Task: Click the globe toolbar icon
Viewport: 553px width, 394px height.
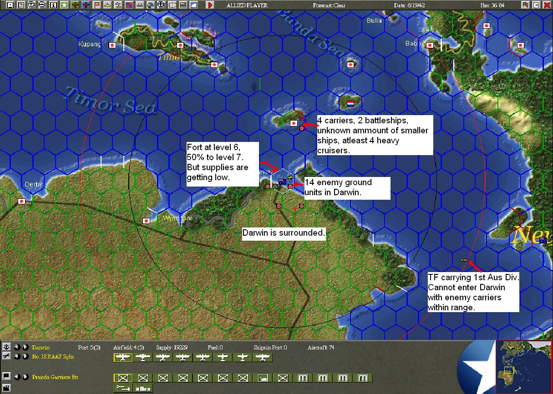Action: [151, 5]
